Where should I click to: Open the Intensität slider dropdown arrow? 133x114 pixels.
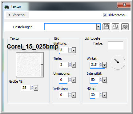105,80
